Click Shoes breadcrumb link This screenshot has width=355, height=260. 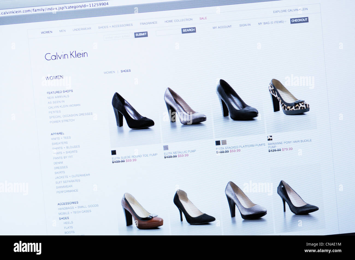point(126,71)
